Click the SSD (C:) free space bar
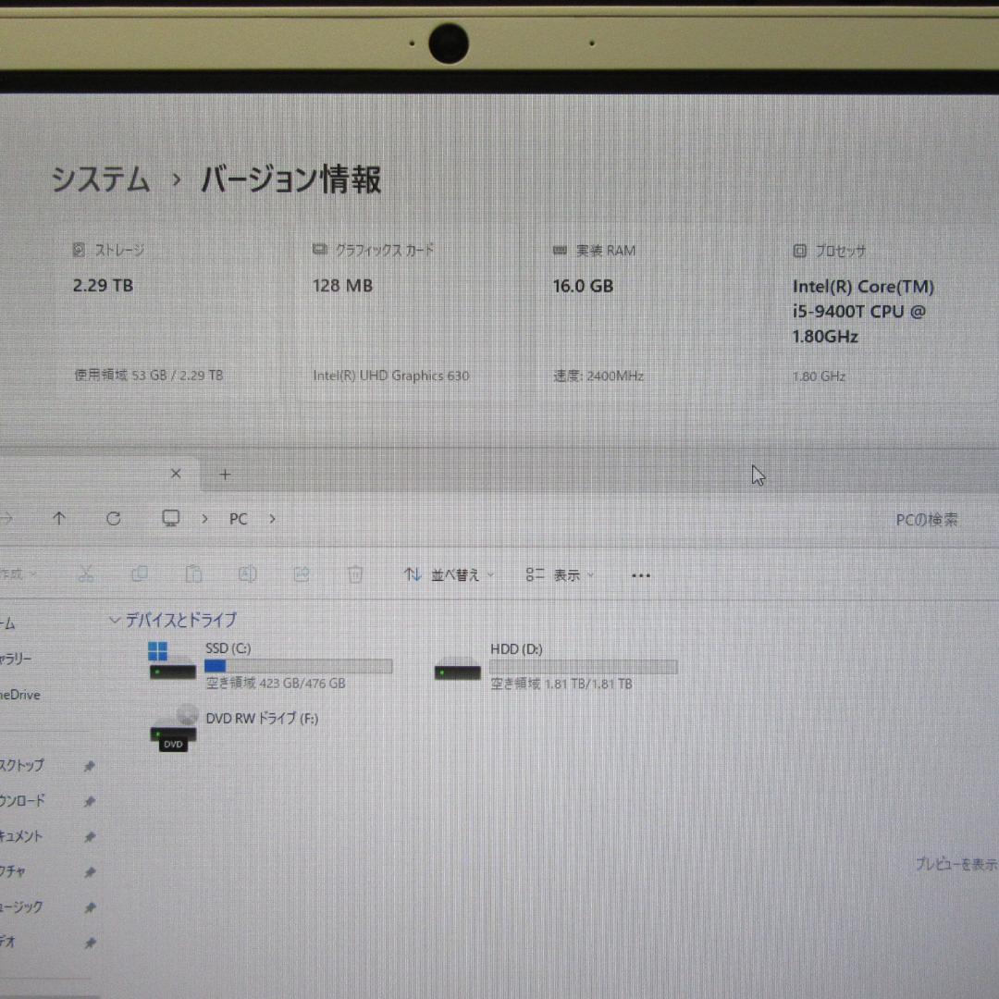Viewport: 999px width, 999px height. (x=296, y=666)
